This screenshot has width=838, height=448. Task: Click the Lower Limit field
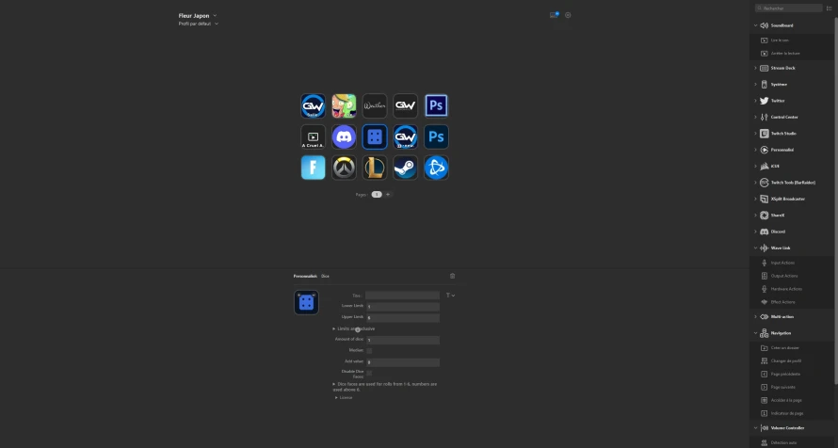click(x=402, y=307)
